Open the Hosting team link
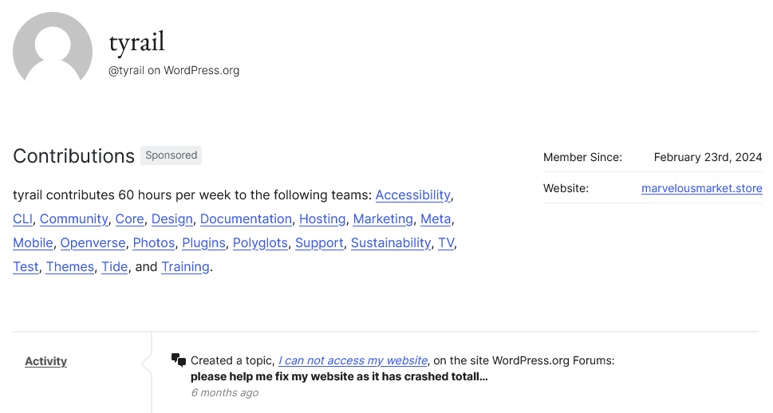The height and width of the screenshot is (413, 773). pos(322,218)
